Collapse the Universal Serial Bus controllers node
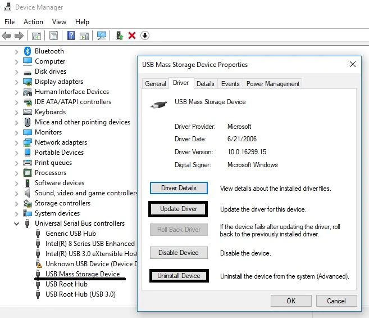The height and width of the screenshot is (318, 369). (x=16, y=223)
